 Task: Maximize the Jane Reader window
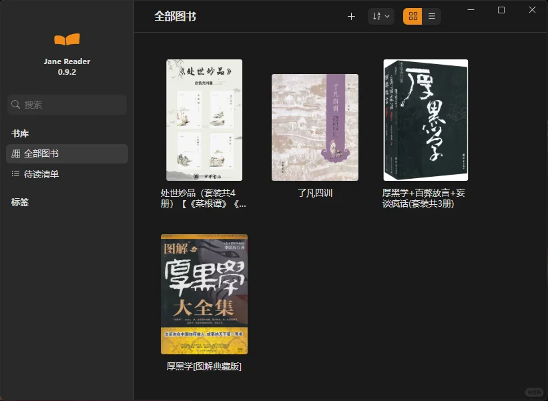tap(501, 10)
